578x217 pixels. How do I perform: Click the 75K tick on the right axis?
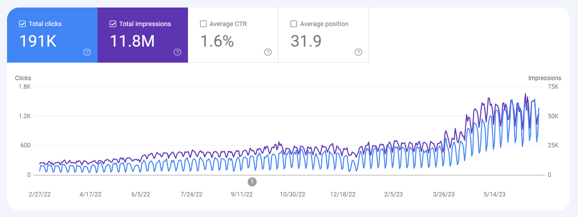coord(553,87)
